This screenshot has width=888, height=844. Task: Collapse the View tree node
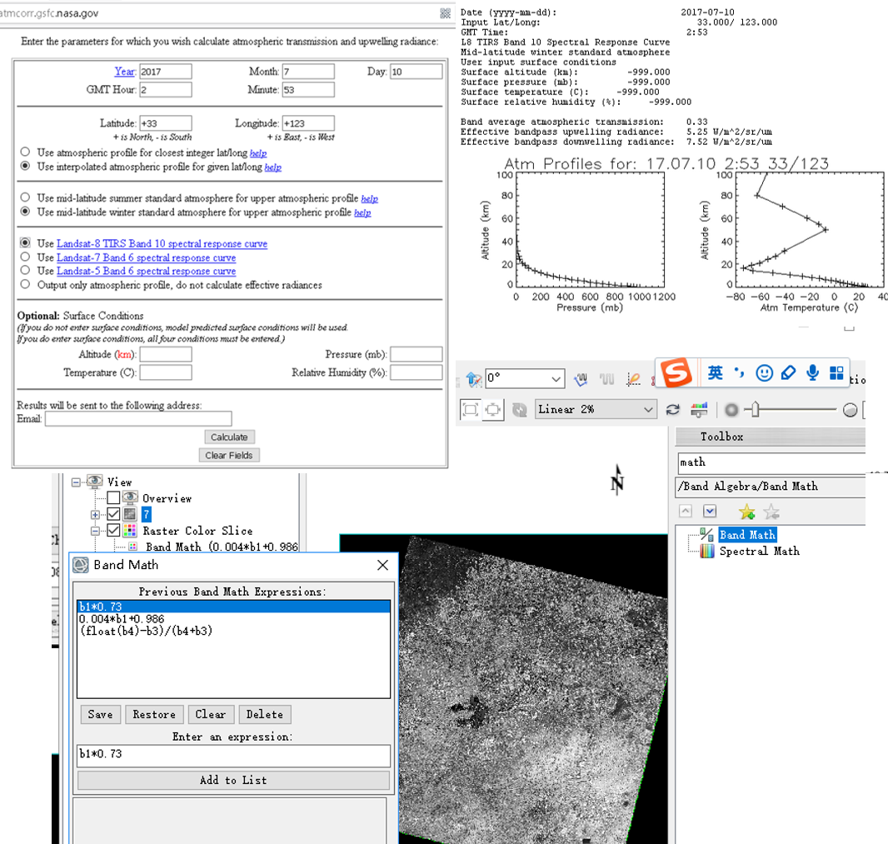76,482
